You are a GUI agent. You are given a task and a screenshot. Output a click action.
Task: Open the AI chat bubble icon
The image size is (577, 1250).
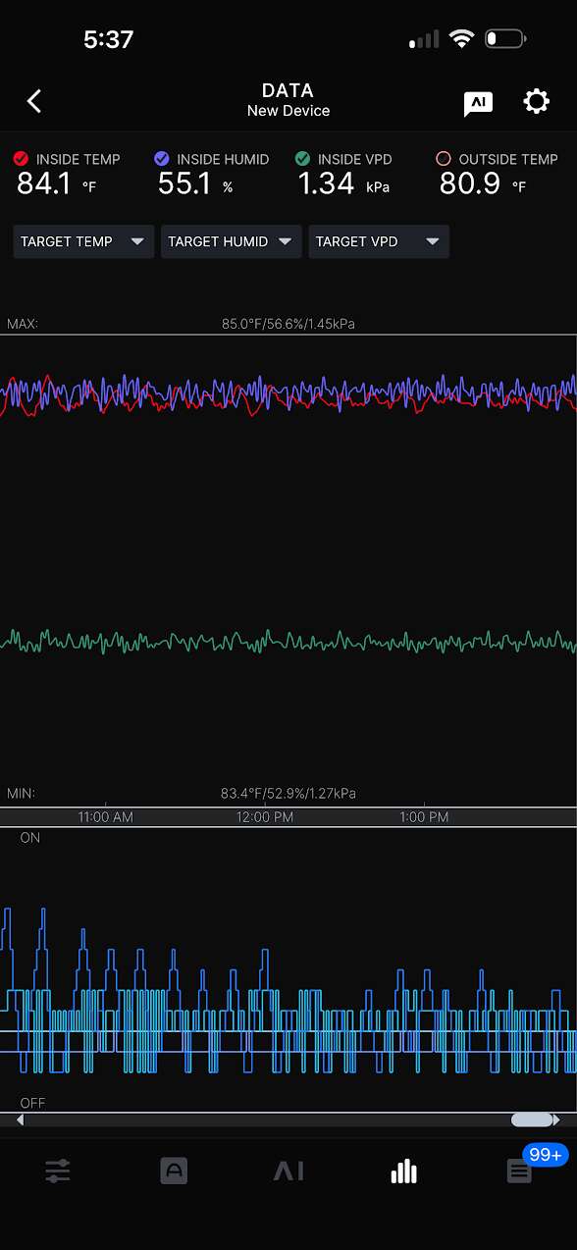coord(478,103)
